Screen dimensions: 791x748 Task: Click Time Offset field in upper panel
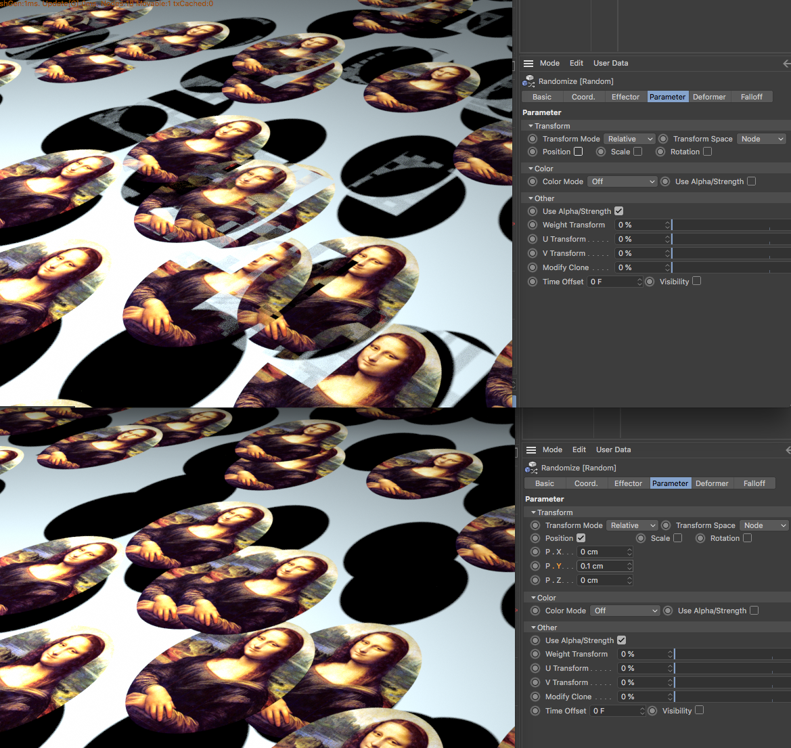pyautogui.click(x=614, y=282)
